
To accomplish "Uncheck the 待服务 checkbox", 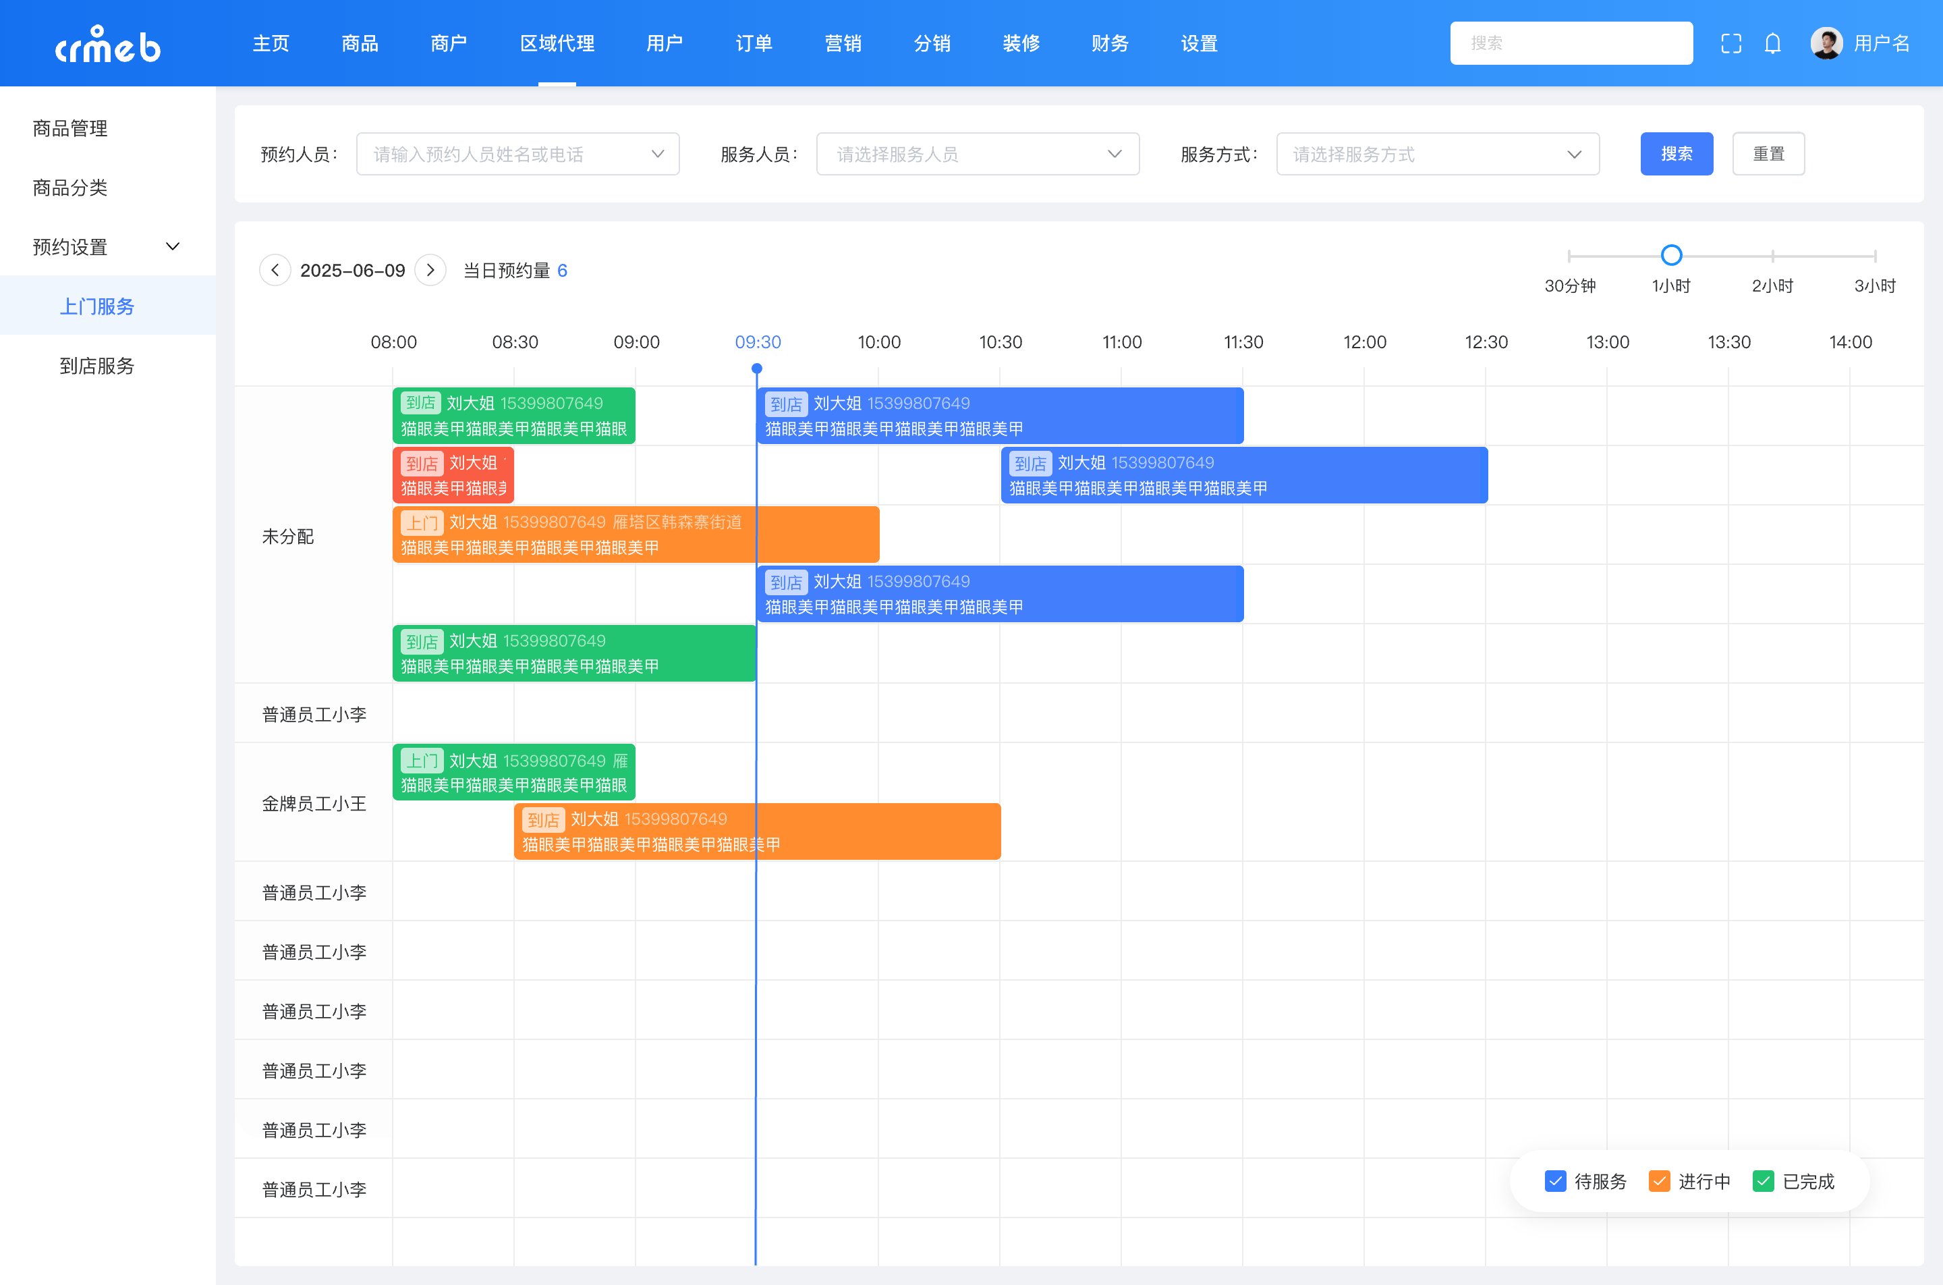I will (x=1554, y=1181).
